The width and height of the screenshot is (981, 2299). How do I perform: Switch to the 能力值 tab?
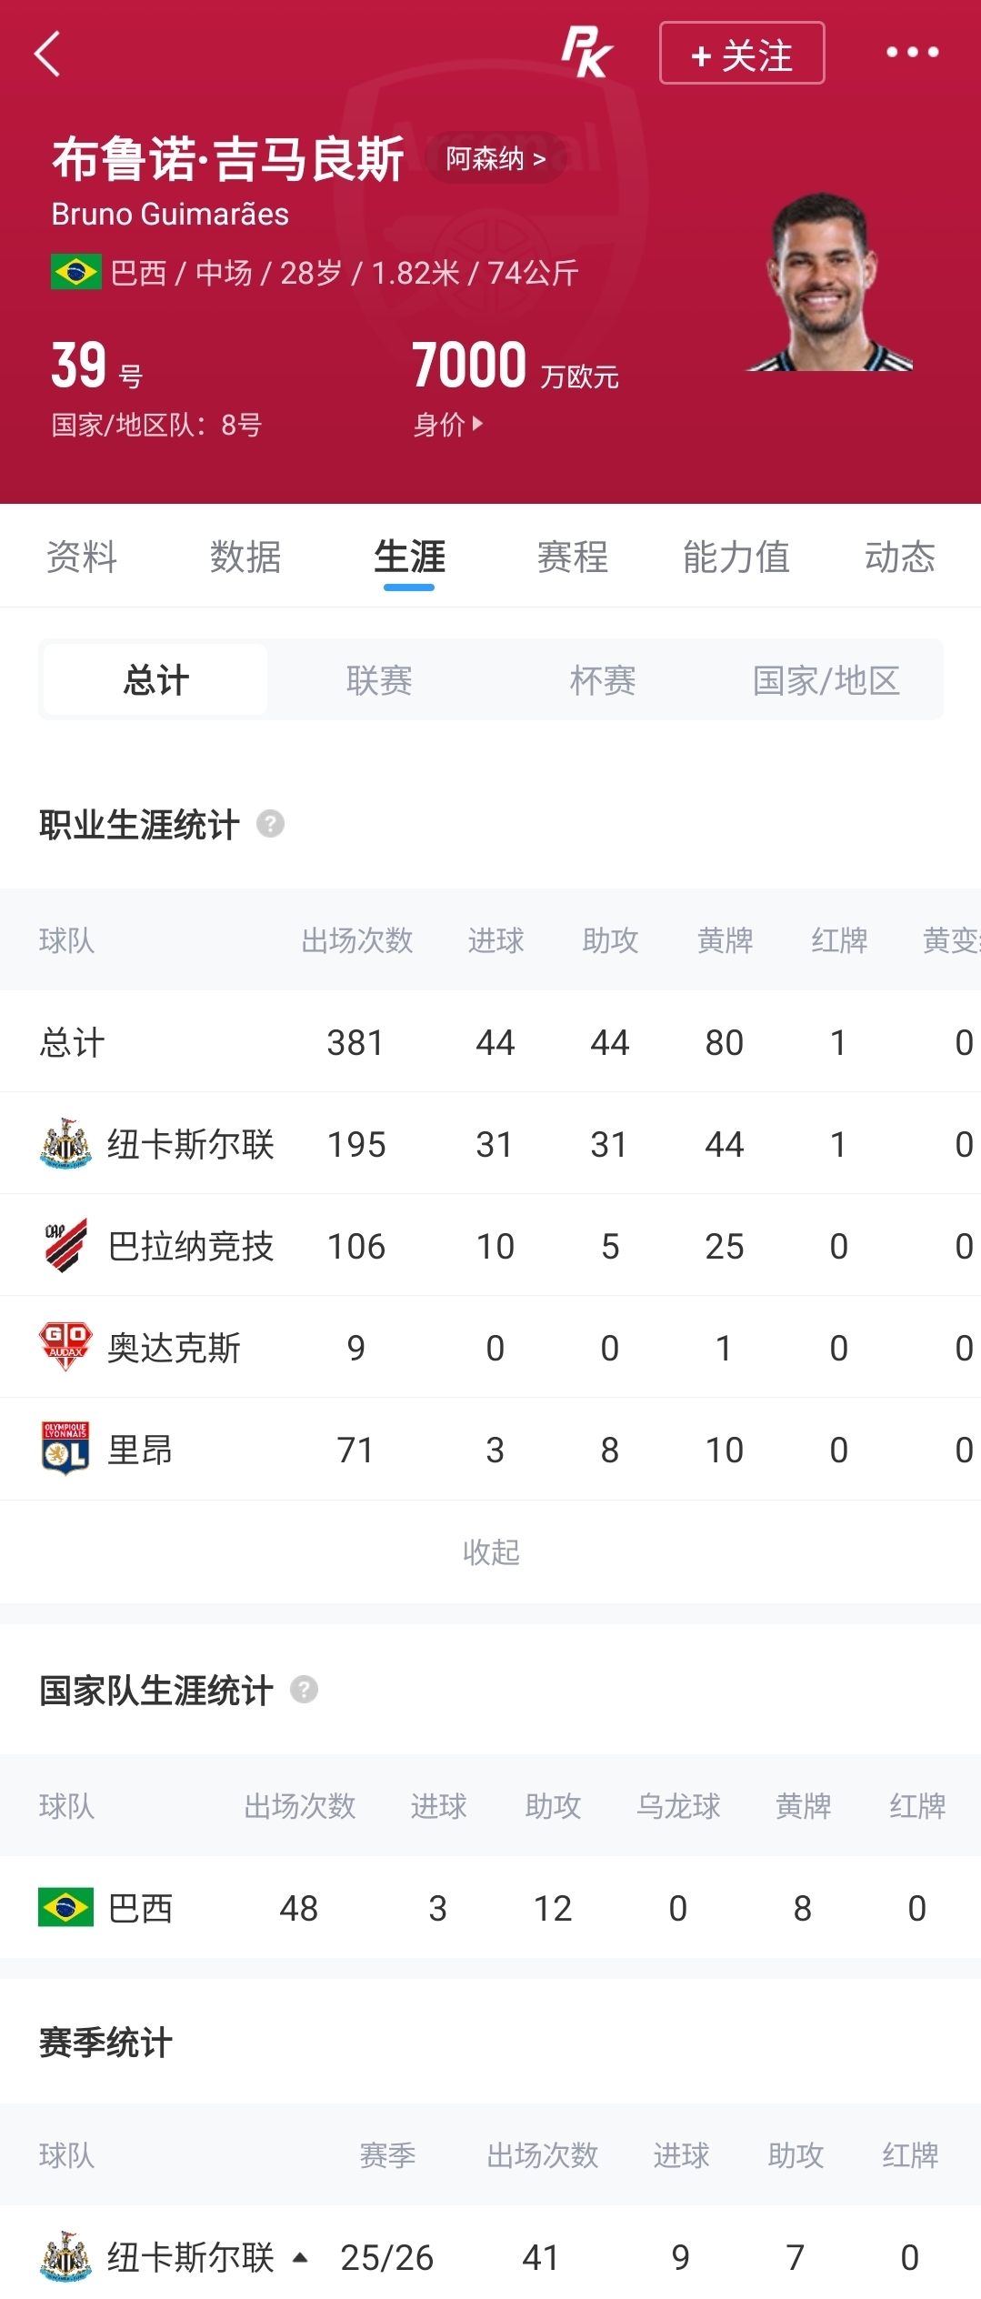pyautogui.click(x=736, y=557)
